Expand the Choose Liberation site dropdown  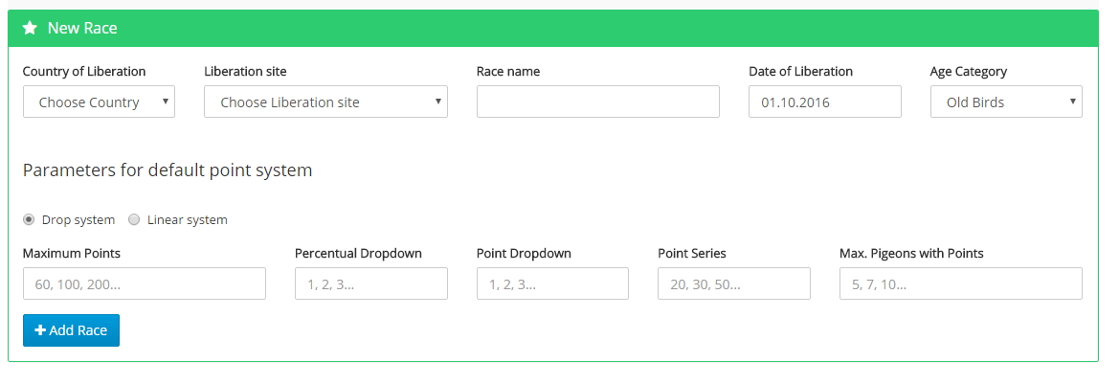[325, 102]
